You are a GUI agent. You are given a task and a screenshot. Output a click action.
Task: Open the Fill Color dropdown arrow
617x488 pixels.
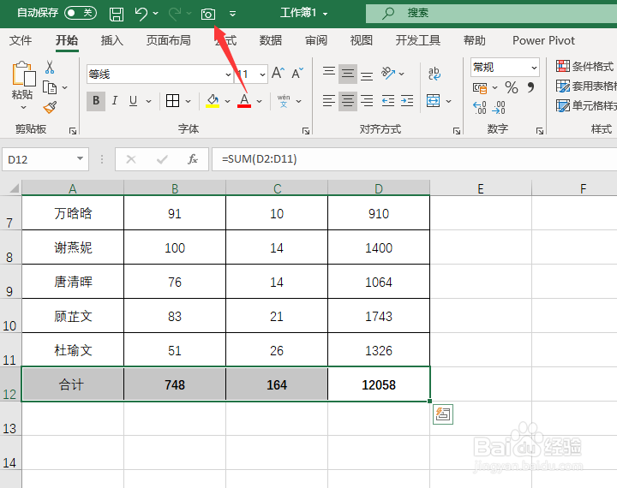point(227,101)
